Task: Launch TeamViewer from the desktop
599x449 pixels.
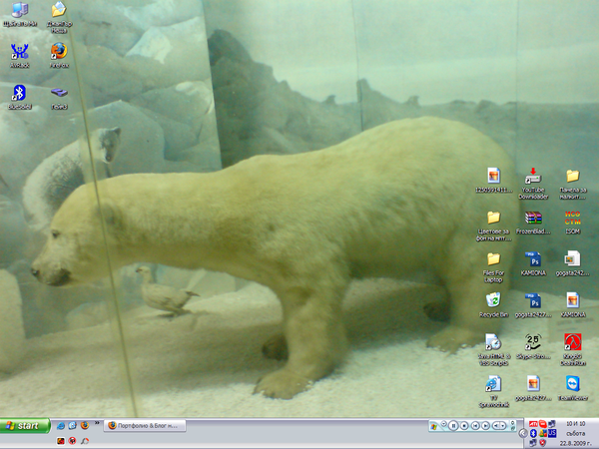Action: (573, 388)
